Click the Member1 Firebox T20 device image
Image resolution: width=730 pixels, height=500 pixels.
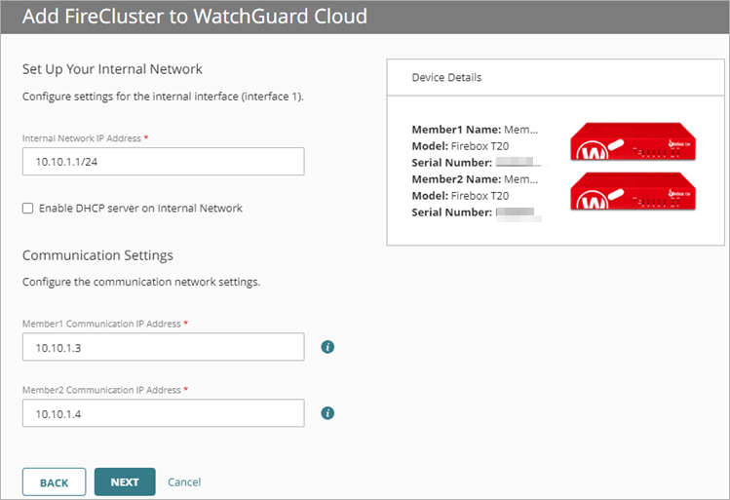(634, 141)
